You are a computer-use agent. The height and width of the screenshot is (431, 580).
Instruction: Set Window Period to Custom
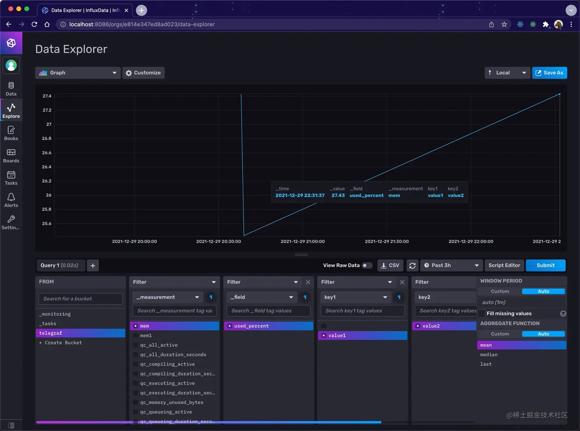(x=500, y=291)
